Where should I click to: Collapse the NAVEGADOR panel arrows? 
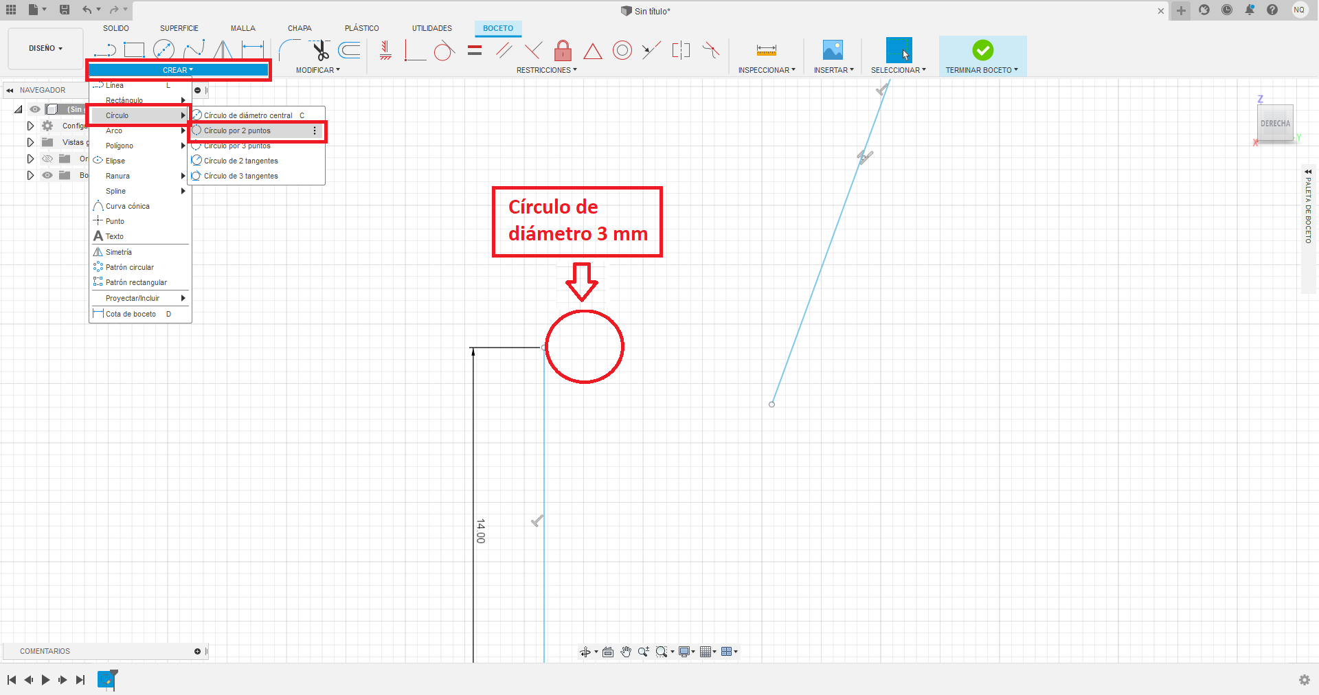pos(10,90)
